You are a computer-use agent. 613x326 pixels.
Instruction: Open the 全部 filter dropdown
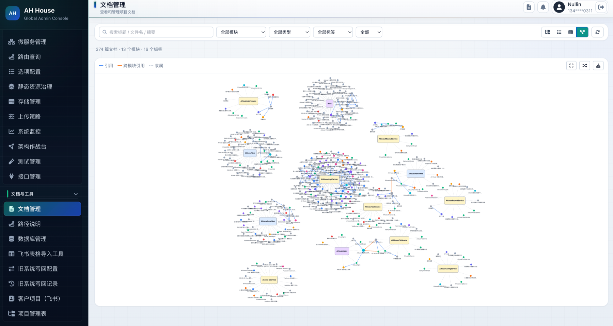(x=369, y=32)
